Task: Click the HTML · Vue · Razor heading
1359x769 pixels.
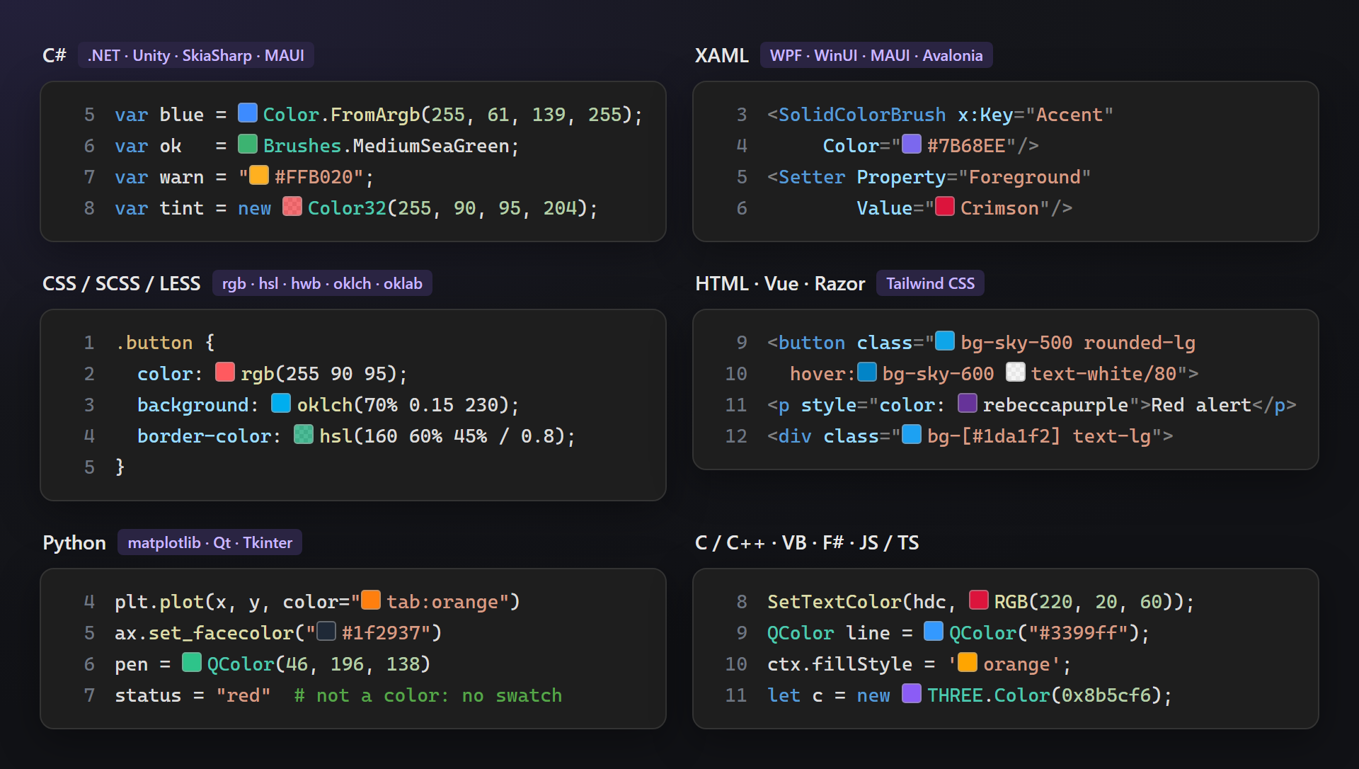Action: [x=780, y=283]
